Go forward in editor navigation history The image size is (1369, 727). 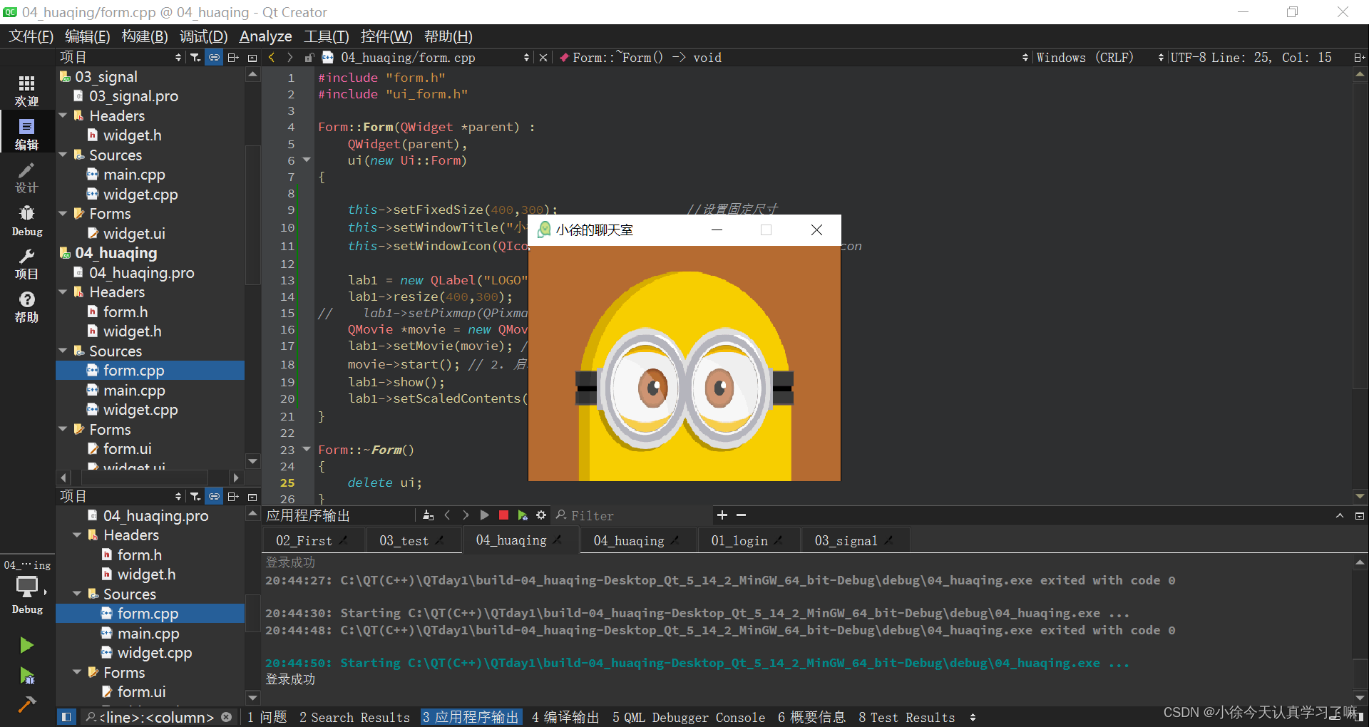coord(289,57)
